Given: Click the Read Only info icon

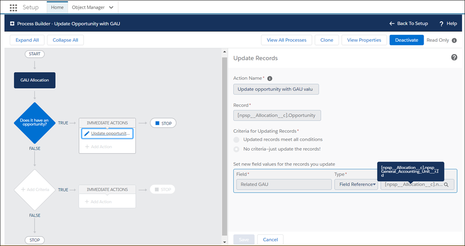Looking at the screenshot, I should [454, 40].
